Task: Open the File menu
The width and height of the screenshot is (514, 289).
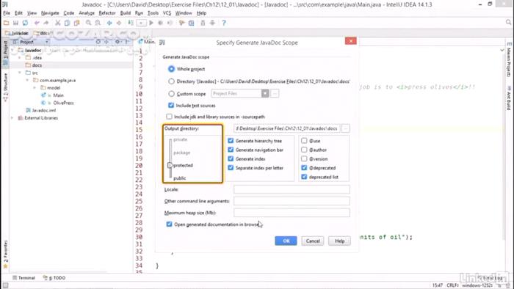Action: (x=7, y=13)
